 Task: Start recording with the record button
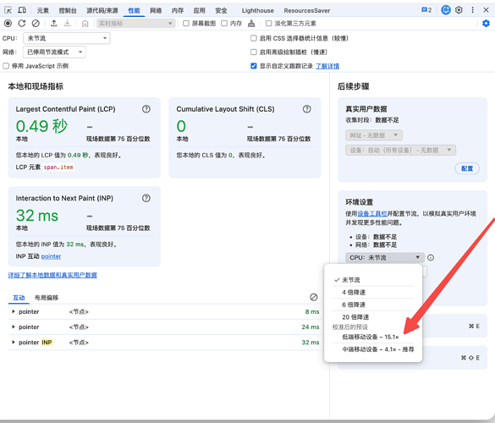8,23
